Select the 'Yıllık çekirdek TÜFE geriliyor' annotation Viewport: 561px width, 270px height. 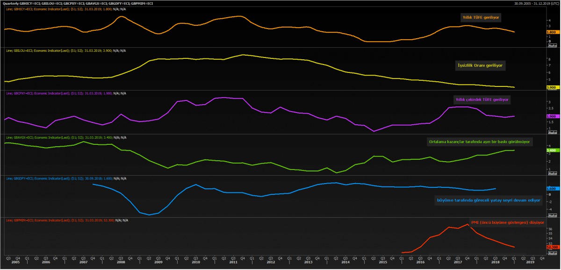[x=482, y=99]
